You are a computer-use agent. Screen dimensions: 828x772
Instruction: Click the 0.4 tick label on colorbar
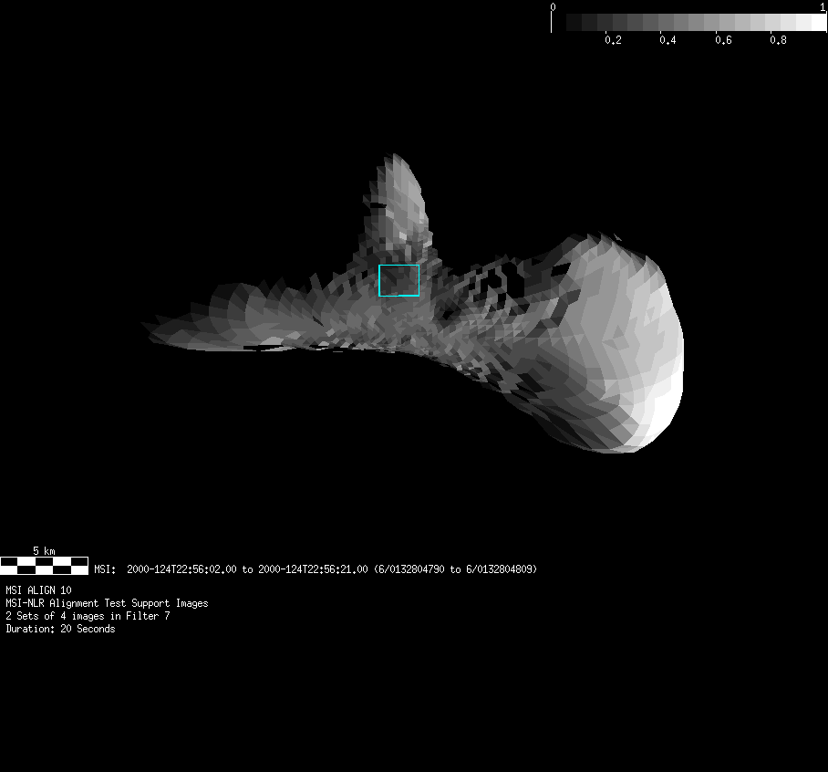point(668,41)
